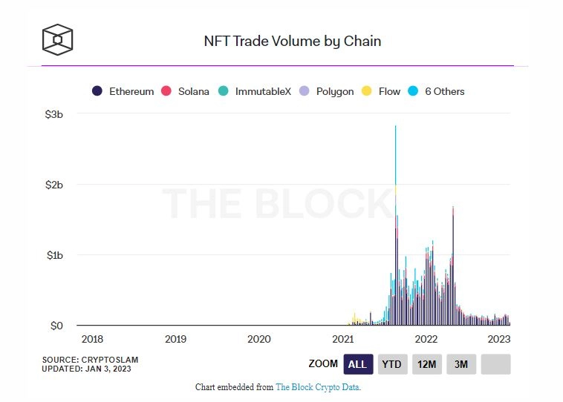Click The Block cube logo icon
Image resolution: width=563 pixels, height=402 pixels.
pyautogui.click(x=57, y=40)
